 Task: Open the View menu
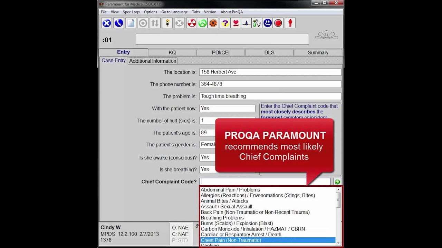click(115, 12)
